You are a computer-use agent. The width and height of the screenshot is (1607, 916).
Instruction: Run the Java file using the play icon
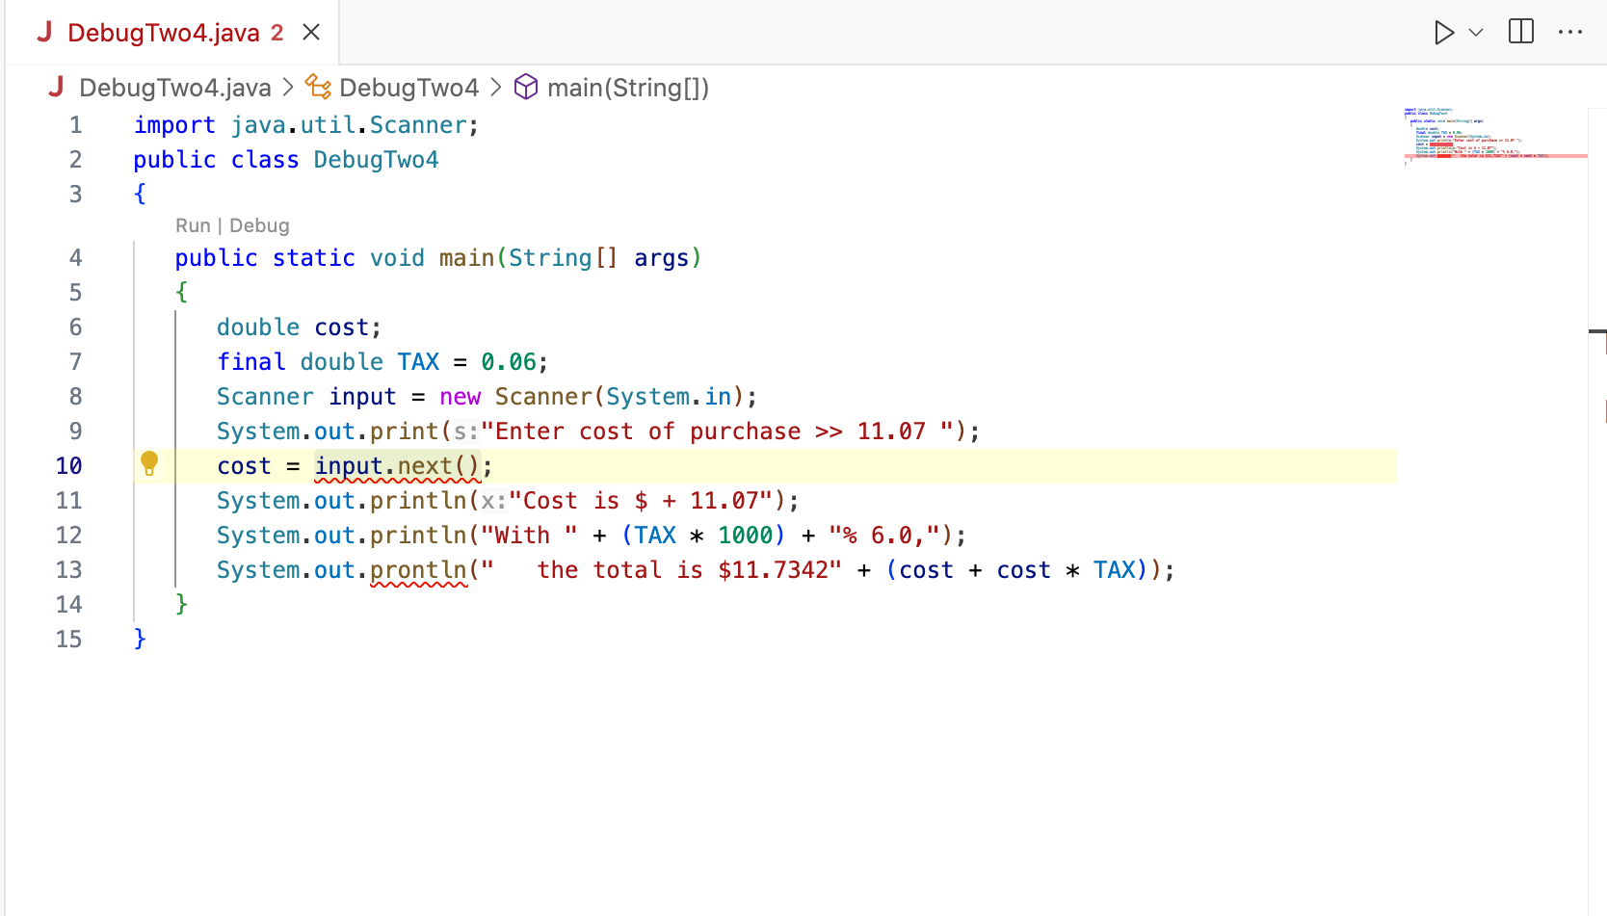1444,32
